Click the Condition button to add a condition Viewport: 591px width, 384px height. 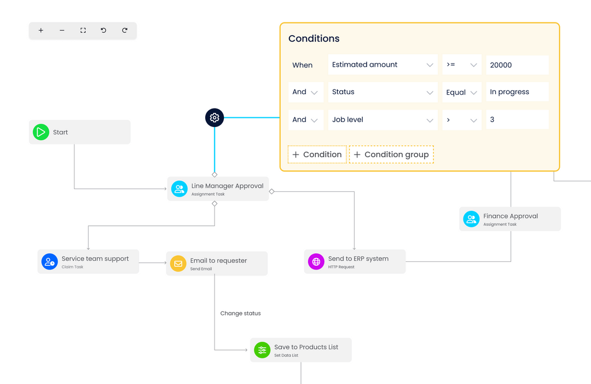[316, 154]
